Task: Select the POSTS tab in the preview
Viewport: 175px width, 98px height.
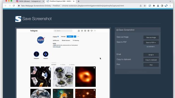Action: [54, 65]
